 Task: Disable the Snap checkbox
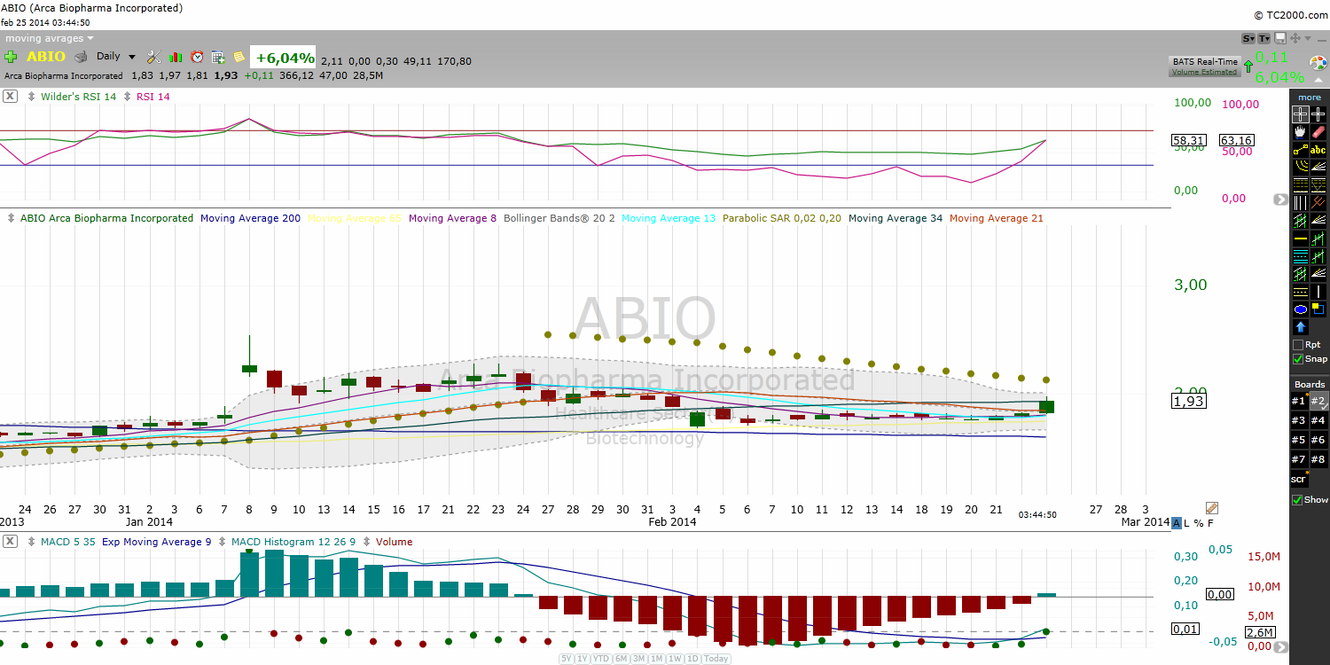(1298, 361)
